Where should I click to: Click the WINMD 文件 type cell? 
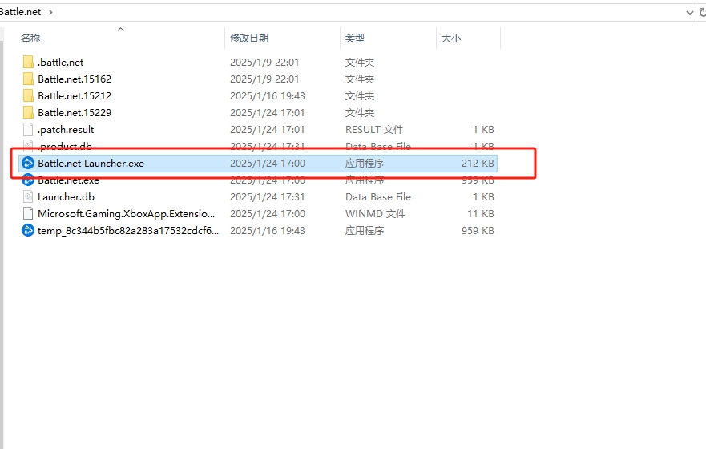tap(376, 213)
